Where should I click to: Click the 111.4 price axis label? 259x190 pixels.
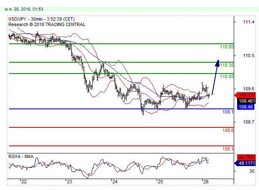click(248, 22)
